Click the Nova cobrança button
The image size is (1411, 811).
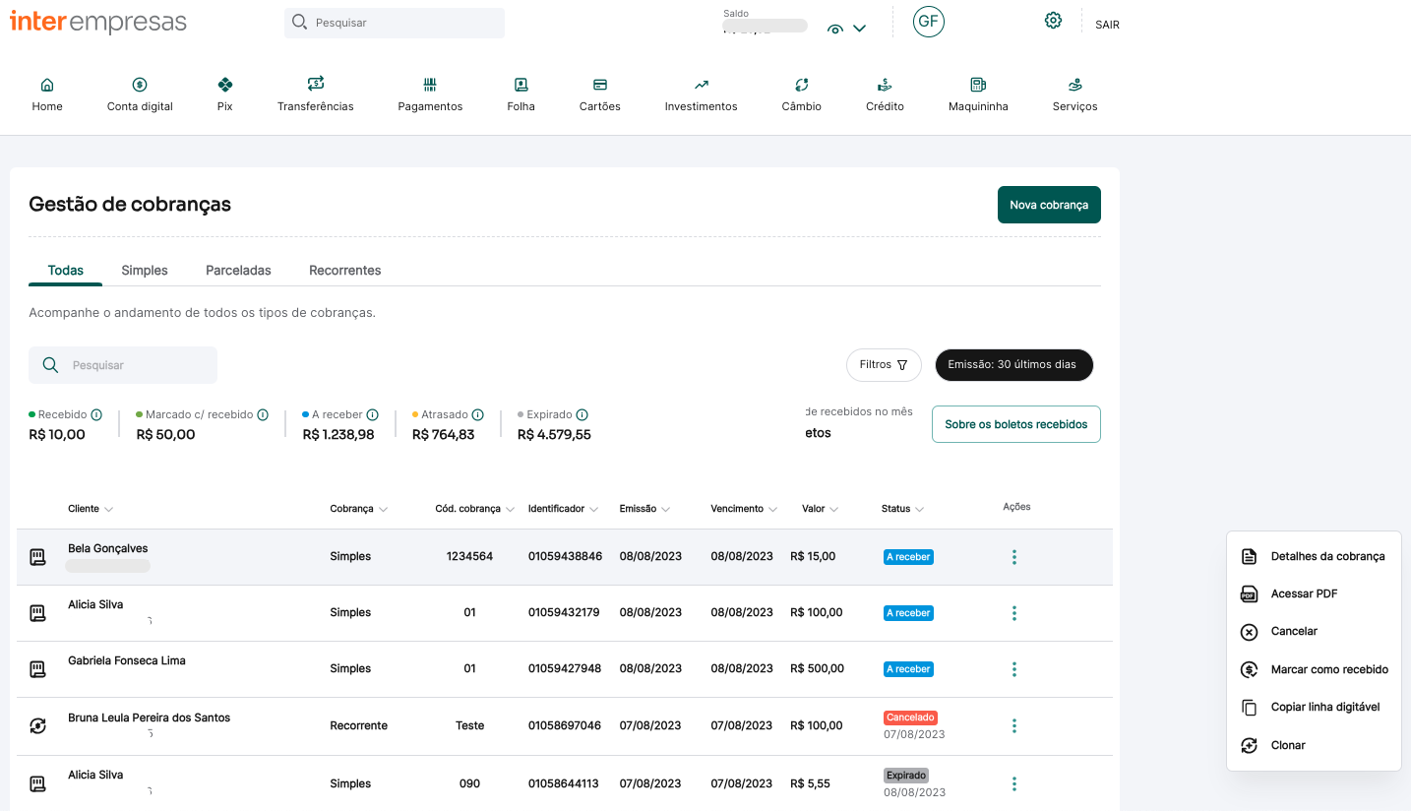click(1049, 205)
